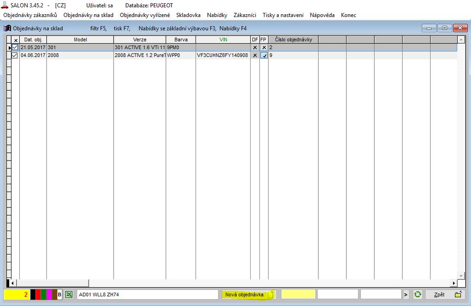Select the green color swatch
The image size is (471, 306).
point(44,294)
